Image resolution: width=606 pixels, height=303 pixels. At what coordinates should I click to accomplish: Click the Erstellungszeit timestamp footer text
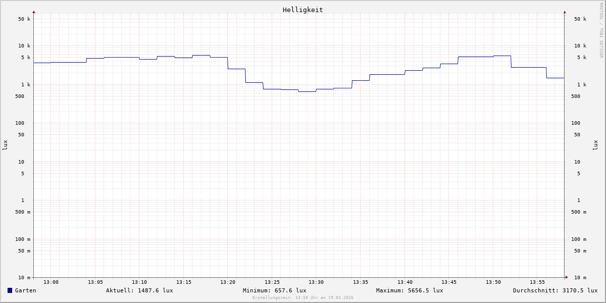[x=303, y=298]
